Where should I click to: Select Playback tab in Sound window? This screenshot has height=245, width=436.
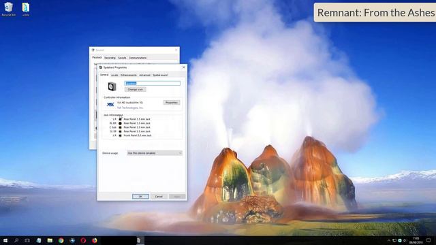[x=97, y=57]
